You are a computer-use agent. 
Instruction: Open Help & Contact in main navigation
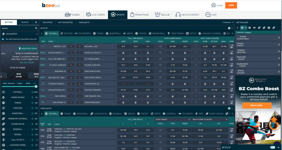187,15
